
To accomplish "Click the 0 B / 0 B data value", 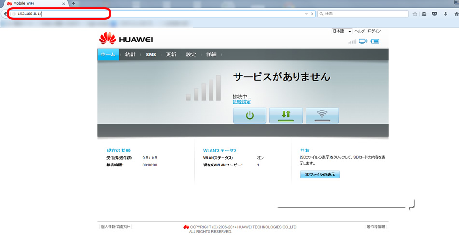I will tap(150, 158).
